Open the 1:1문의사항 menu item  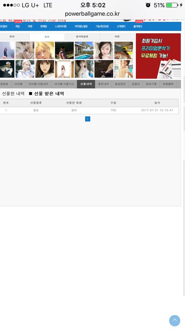click(x=61, y=27)
